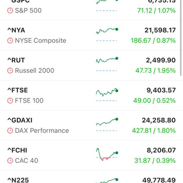Open the ^N225 row at the bottom

[x=91, y=179]
